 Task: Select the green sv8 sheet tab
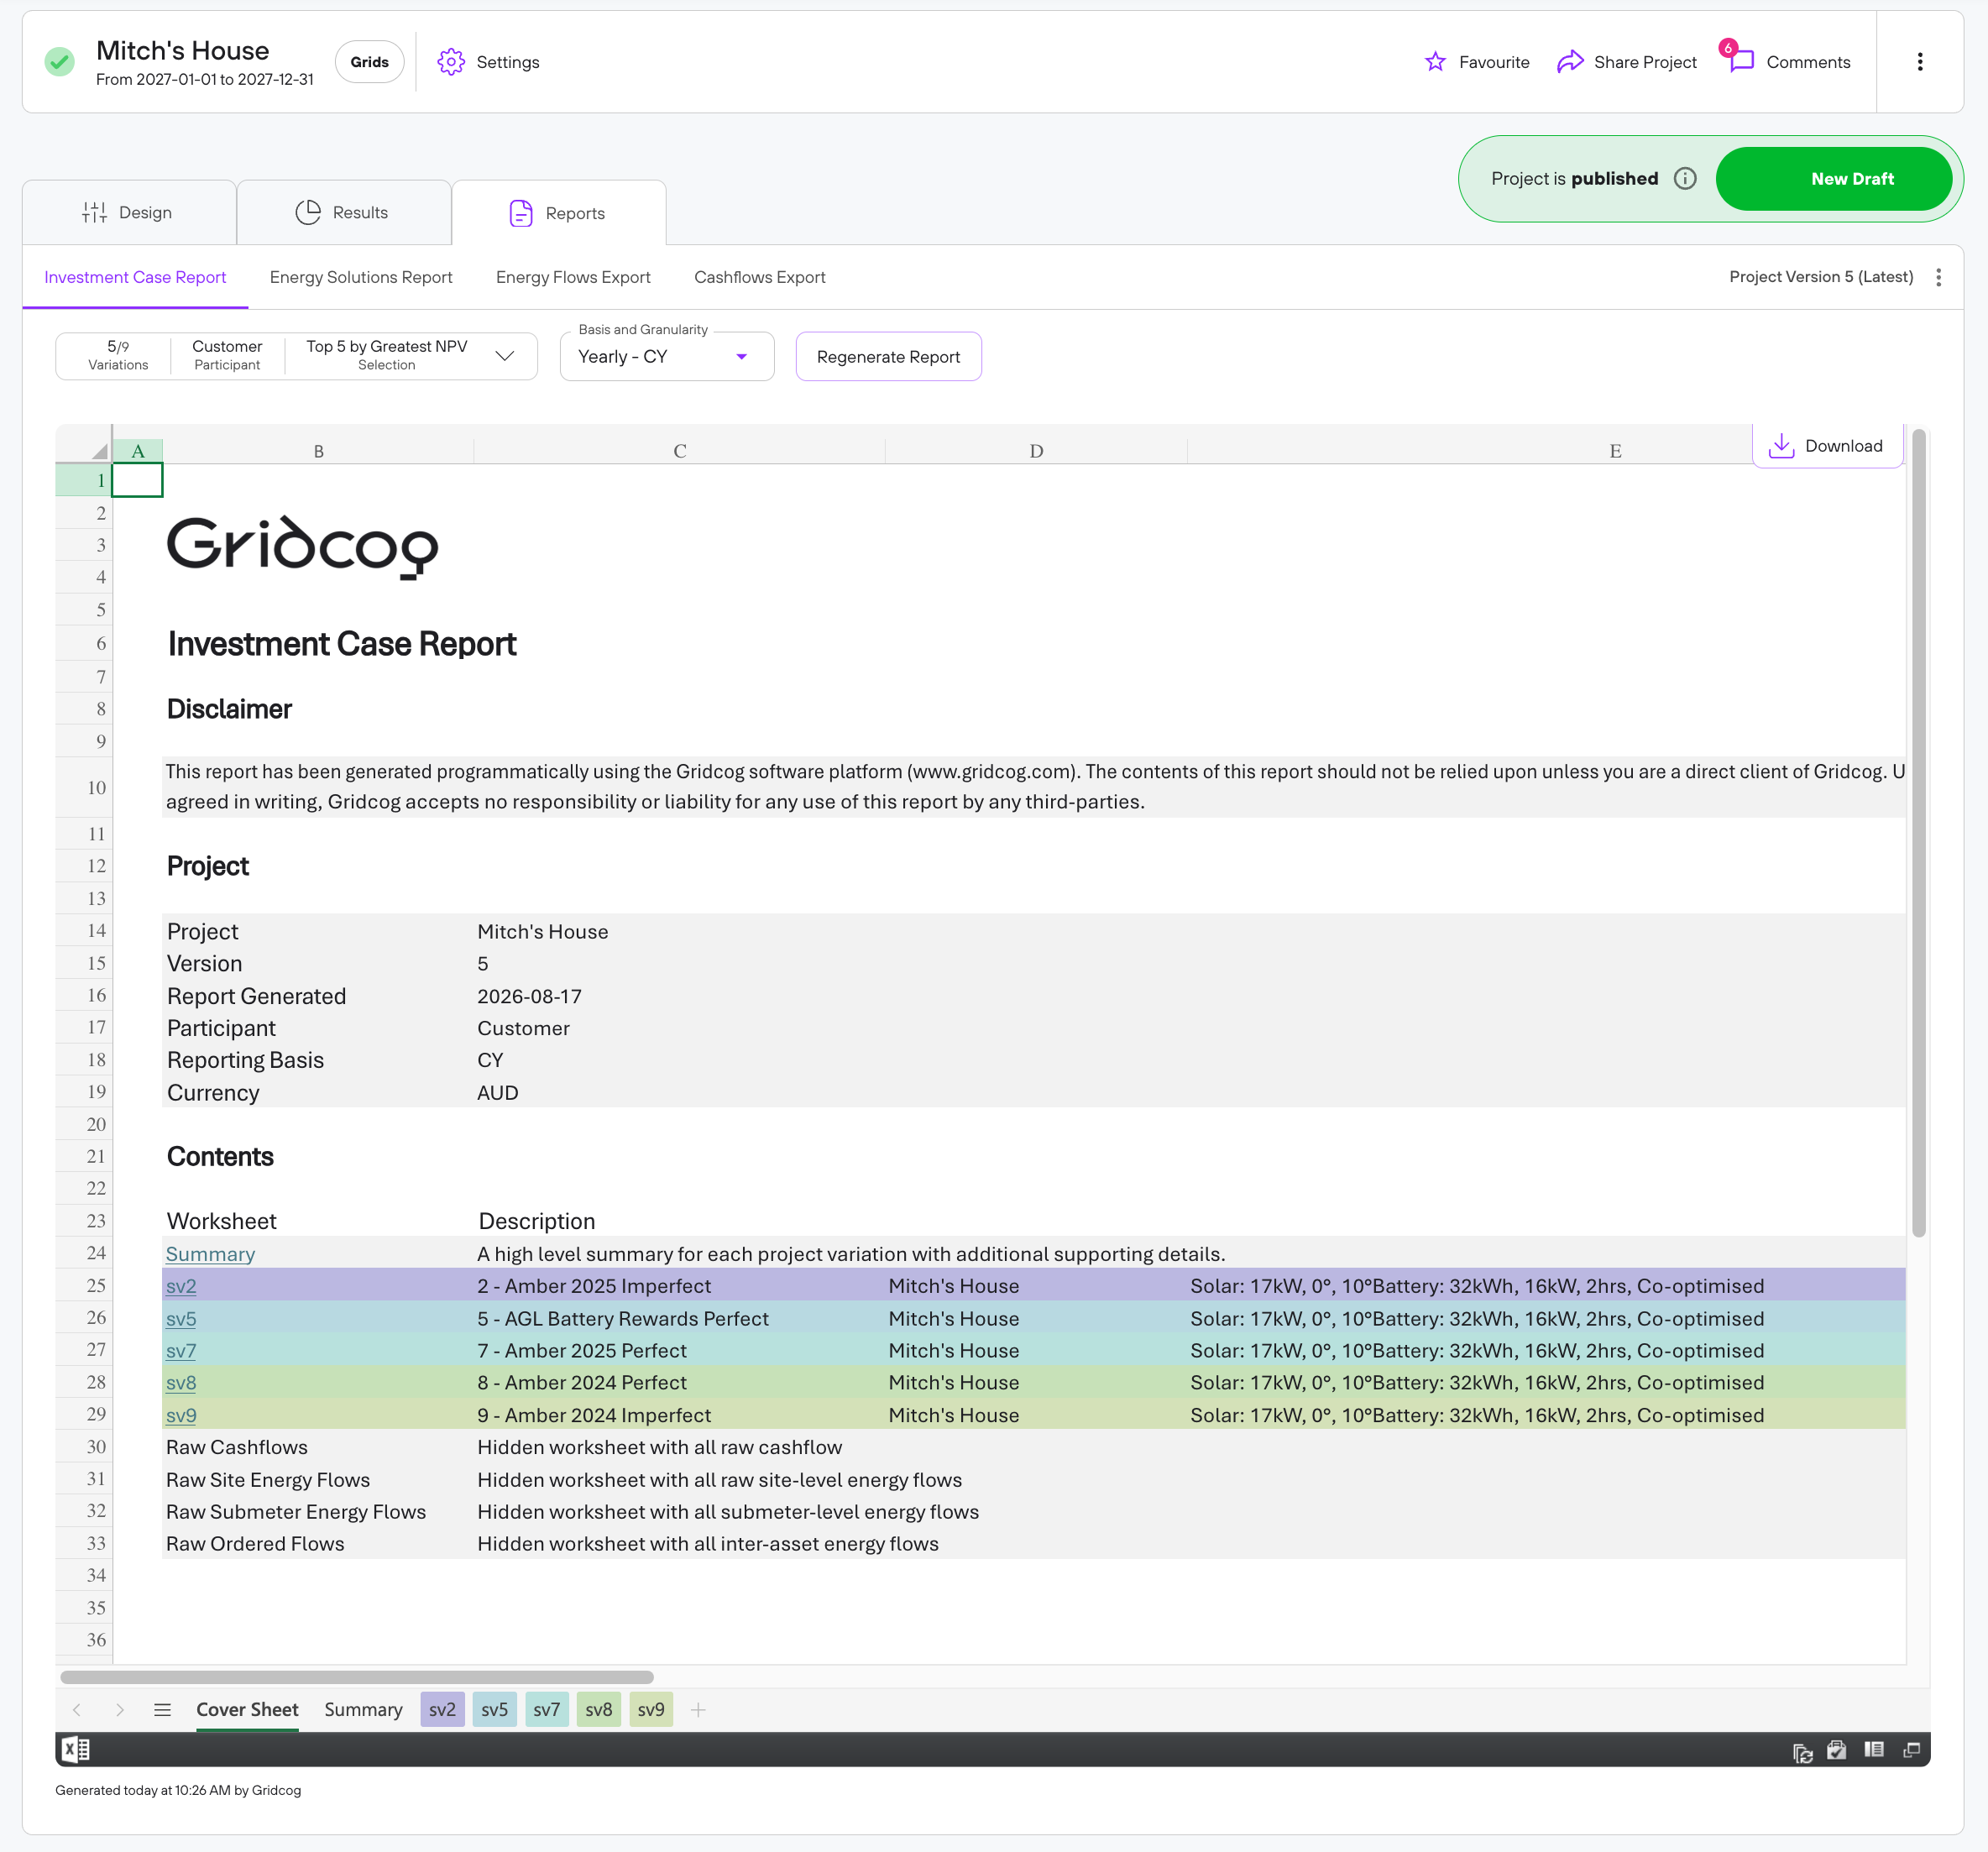coord(599,1710)
